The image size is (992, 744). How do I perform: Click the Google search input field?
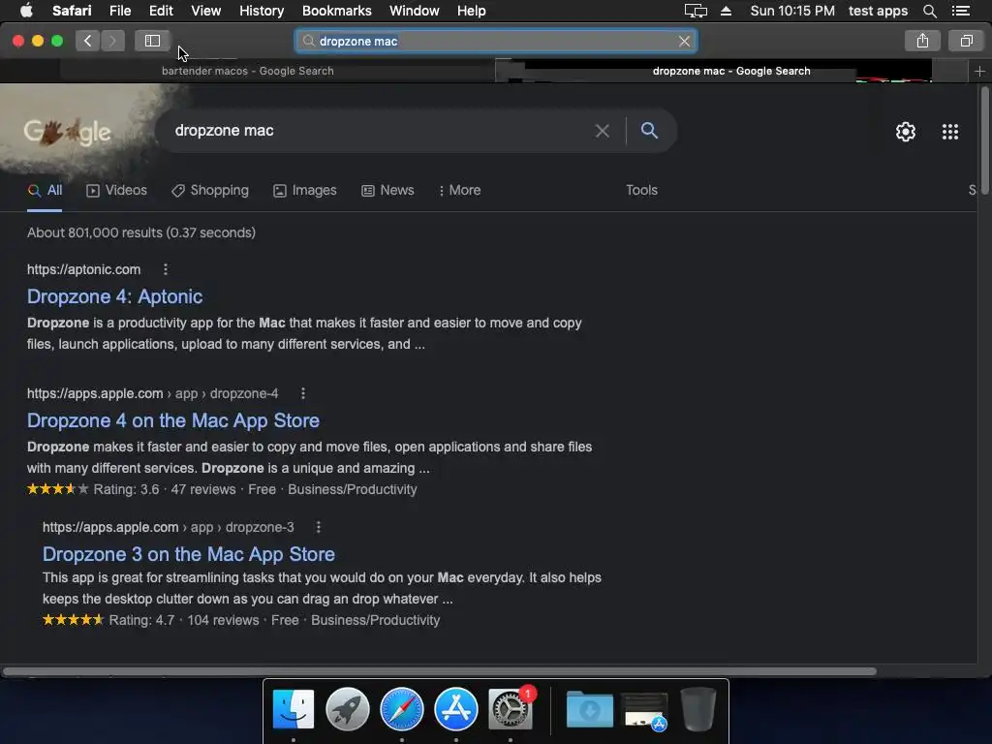[380, 131]
